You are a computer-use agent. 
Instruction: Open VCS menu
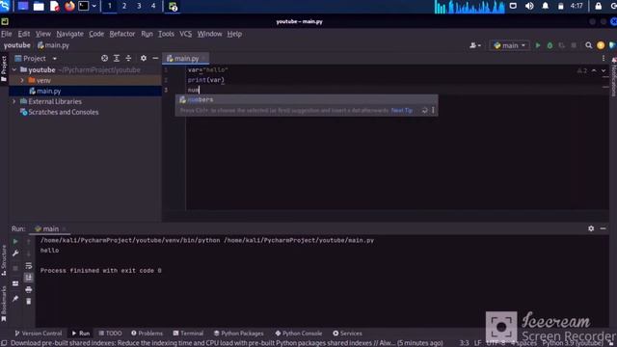(x=185, y=34)
